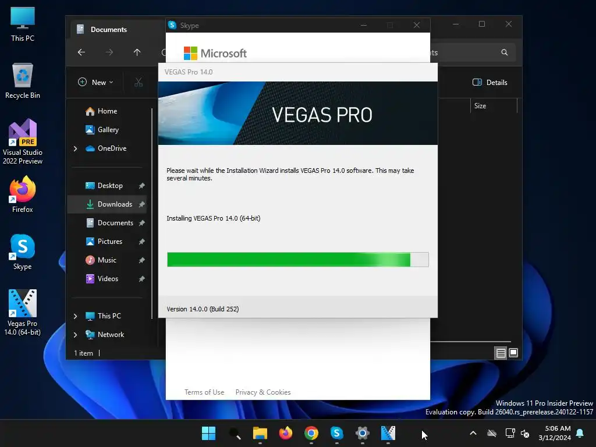Image resolution: width=596 pixels, height=447 pixels.
Task: Switch Explorer to large thumbnails view
Action: click(513, 353)
